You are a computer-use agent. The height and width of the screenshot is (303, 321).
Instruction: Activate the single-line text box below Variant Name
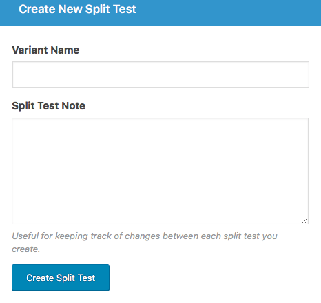160,74
